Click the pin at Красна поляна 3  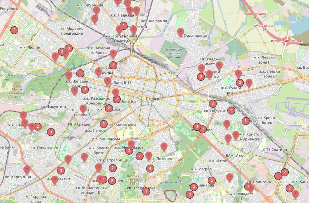click(x=83, y=109)
